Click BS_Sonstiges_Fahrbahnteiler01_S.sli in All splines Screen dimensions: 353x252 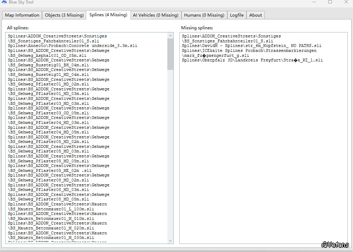click(x=53, y=41)
